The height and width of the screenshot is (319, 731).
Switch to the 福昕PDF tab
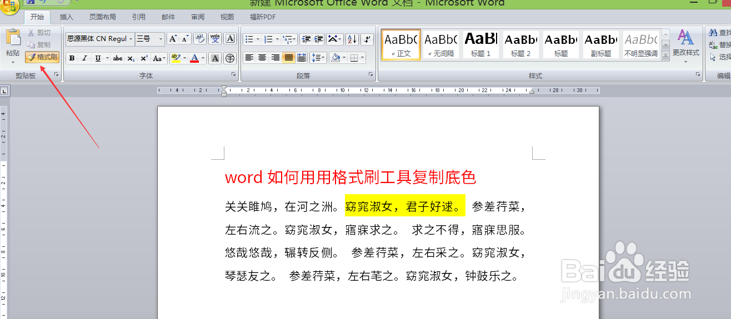pos(263,17)
